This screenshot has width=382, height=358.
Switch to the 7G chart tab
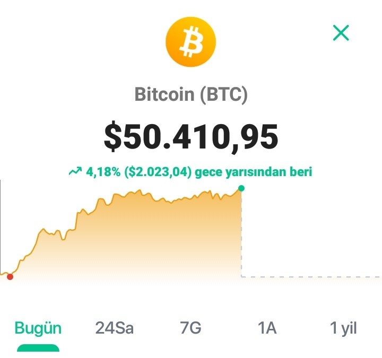(190, 328)
